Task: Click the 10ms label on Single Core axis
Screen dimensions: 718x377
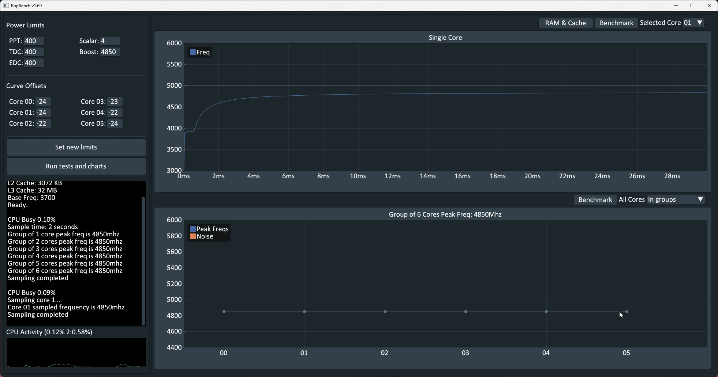Action: coord(358,176)
